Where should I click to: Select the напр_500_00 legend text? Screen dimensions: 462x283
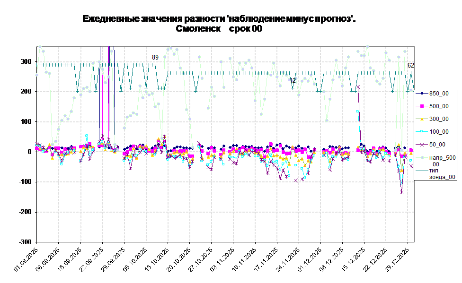(x=442, y=161)
